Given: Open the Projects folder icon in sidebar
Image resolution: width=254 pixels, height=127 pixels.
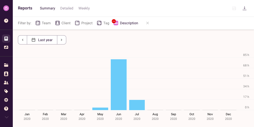Looking at the screenshot, I should [x=6, y=65].
